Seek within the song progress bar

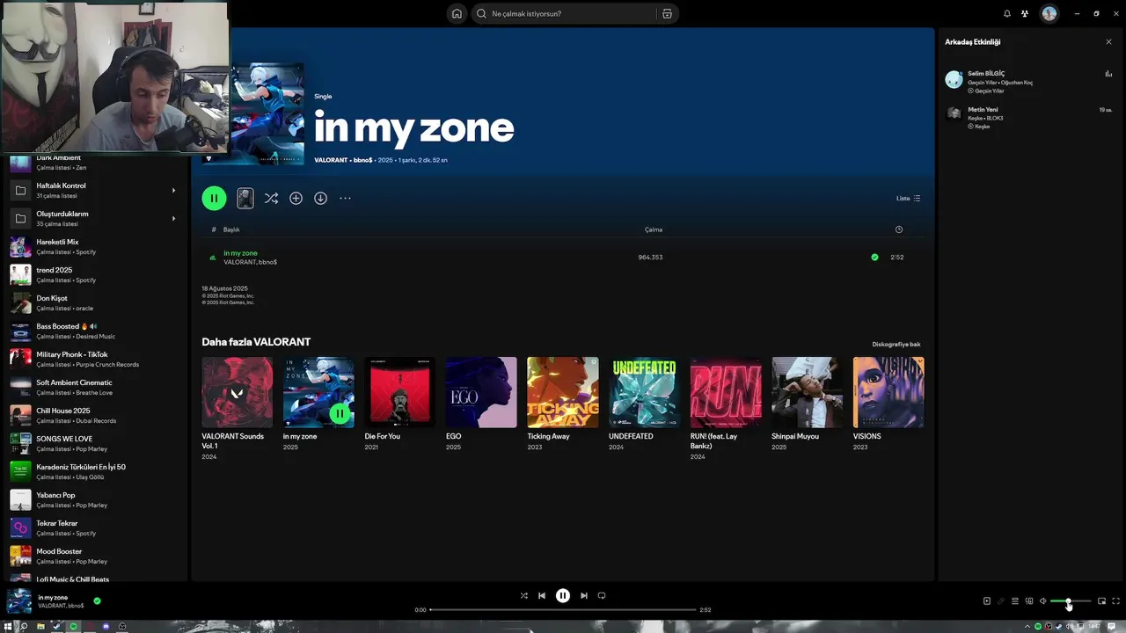coord(563,609)
